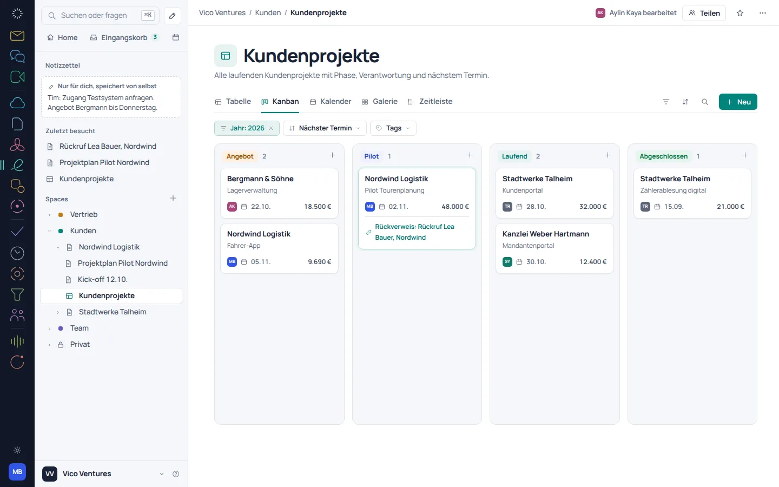Open the filter icon in view toolbar
779x487 pixels.
(x=666, y=102)
